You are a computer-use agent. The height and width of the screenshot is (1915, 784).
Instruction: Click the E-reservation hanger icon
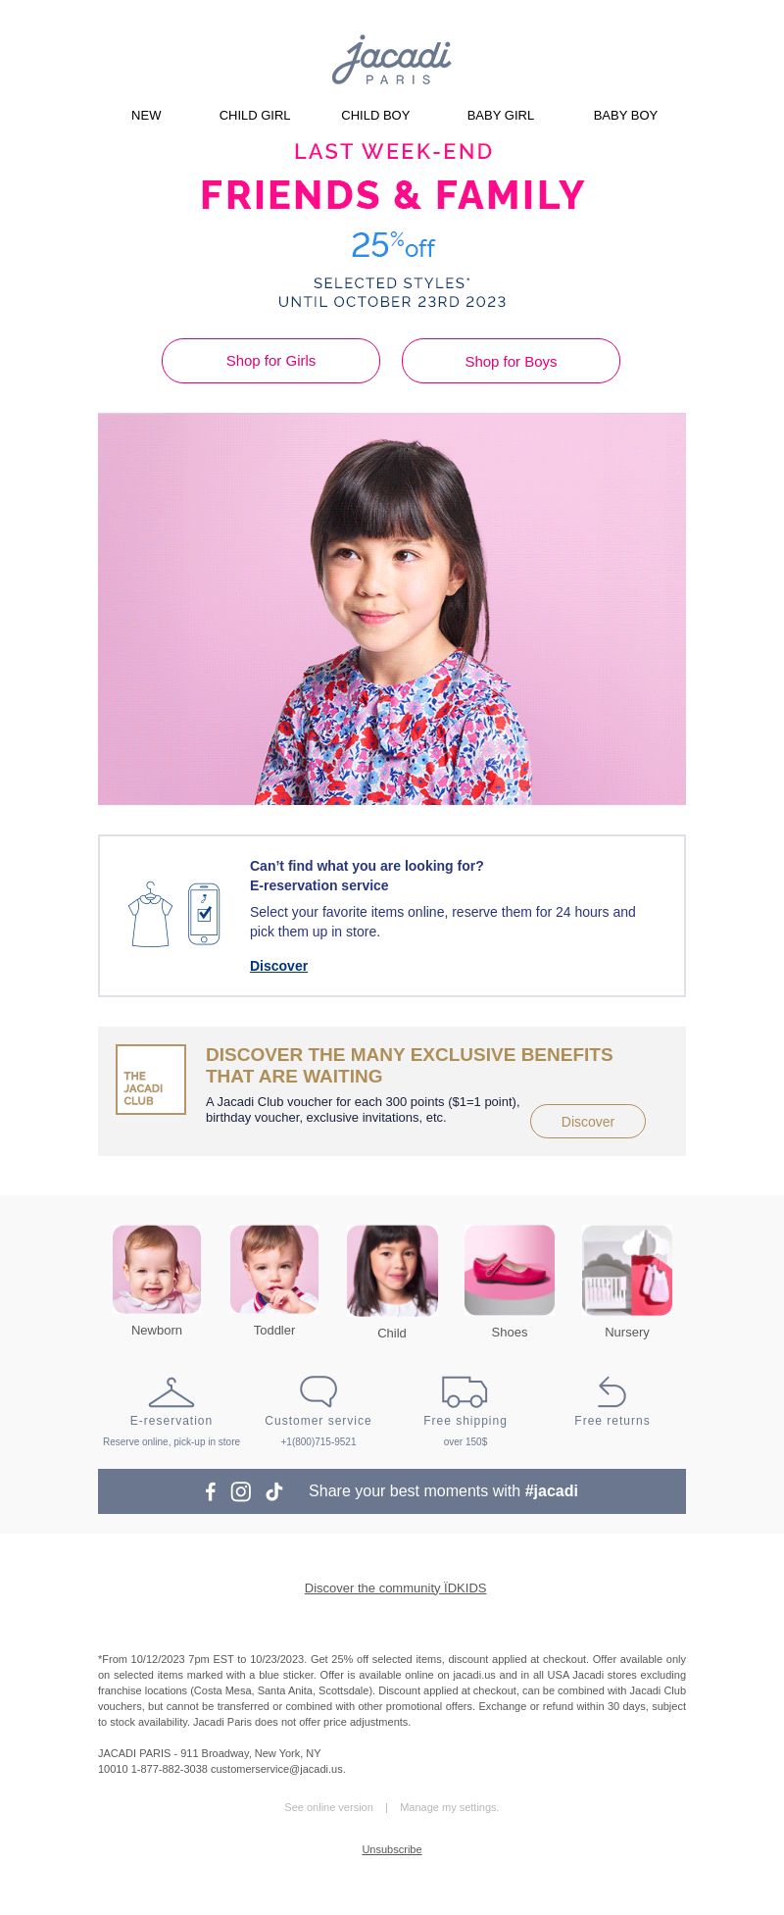coord(171,1392)
